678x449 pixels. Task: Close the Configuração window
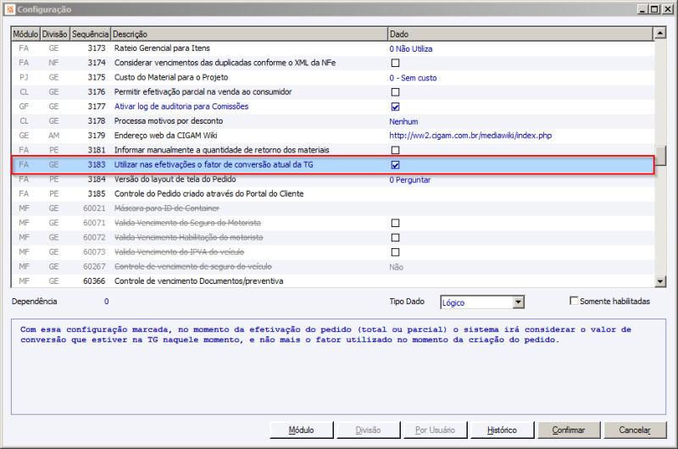pos(668,9)
